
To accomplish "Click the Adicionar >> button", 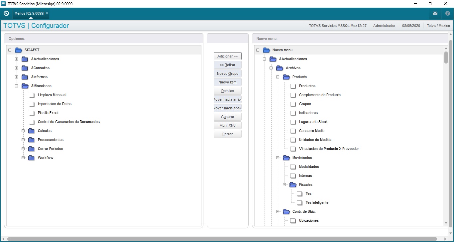I will tap(228, 56).
